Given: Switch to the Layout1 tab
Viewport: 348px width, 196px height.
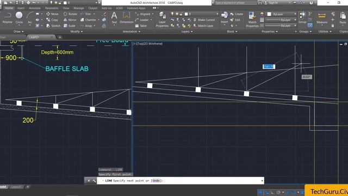Looking at the screenshot, I should coord(16,187).
